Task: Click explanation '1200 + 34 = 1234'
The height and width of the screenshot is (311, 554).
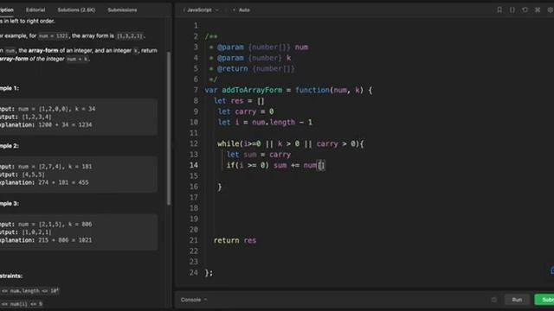Action: (46, 124)
